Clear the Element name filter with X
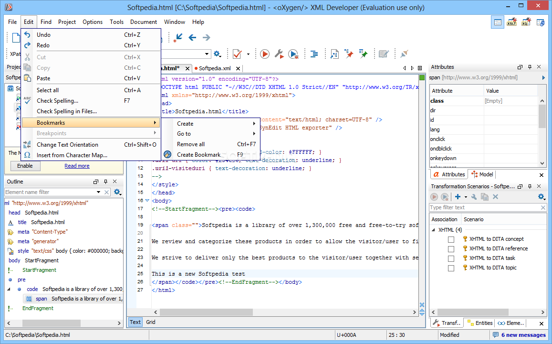 107,192
